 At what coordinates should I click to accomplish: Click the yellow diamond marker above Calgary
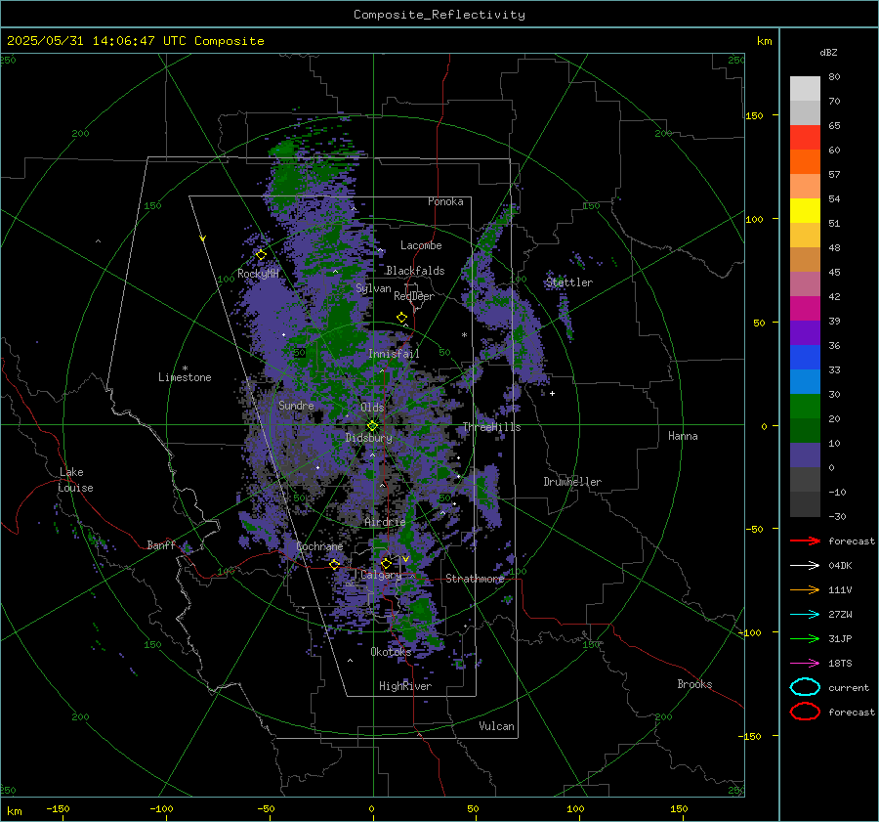coord(386,563)
